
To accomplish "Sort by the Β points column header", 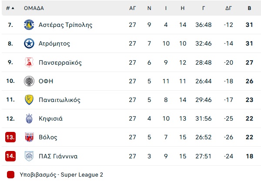I will (249, 8).
